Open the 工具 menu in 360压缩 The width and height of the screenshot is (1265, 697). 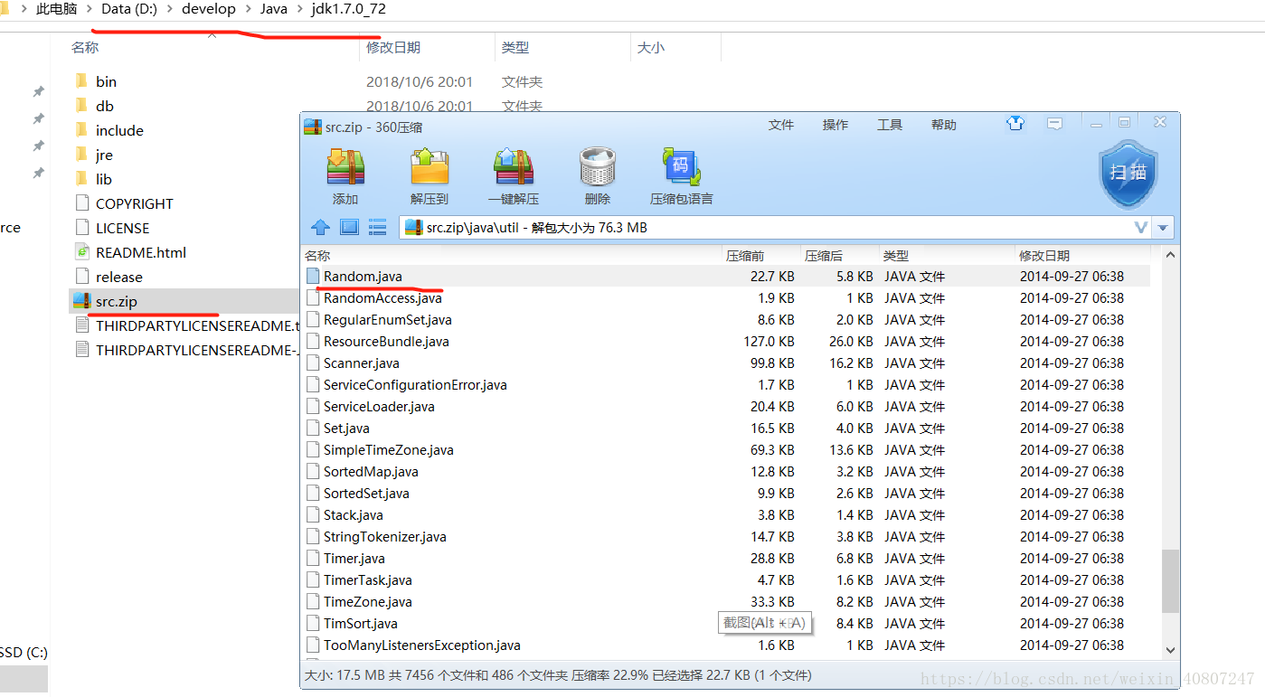(890, 125)
